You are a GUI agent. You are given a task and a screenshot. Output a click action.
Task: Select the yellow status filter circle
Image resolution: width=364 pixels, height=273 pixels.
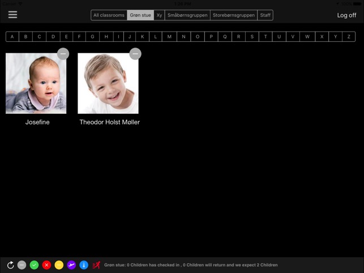pos(59,265)
